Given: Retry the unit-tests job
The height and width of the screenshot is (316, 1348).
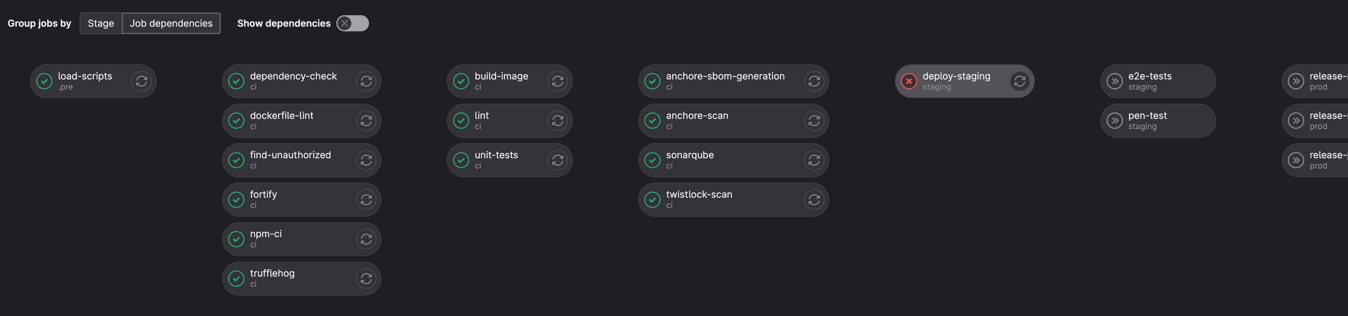Looking at the screenshot, I should pyautogui.click(x=557, y=160).
